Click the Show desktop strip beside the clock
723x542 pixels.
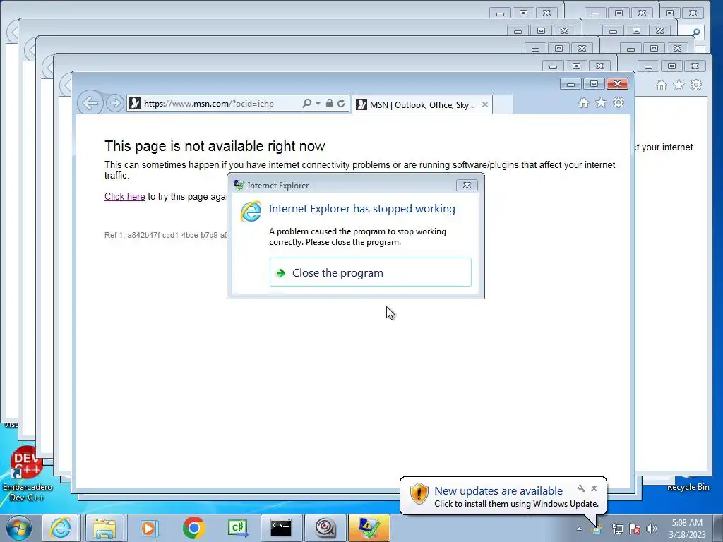coord(718,529)
